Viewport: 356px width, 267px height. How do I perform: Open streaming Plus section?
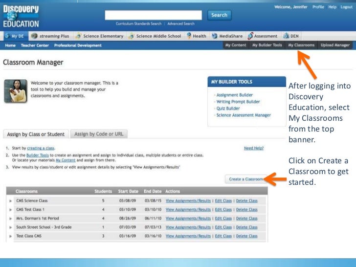tap(50, 36)
